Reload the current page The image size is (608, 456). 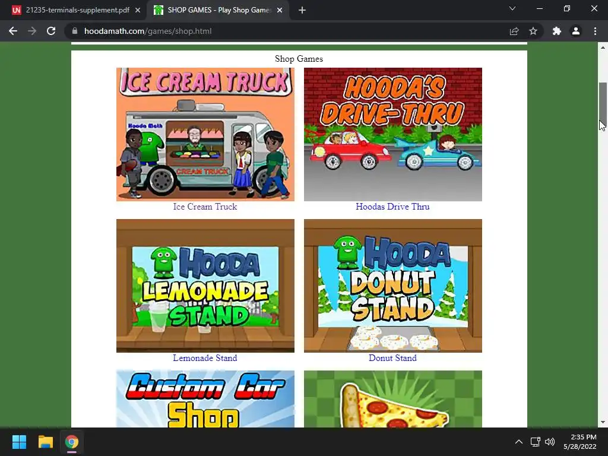click(51, 31)
